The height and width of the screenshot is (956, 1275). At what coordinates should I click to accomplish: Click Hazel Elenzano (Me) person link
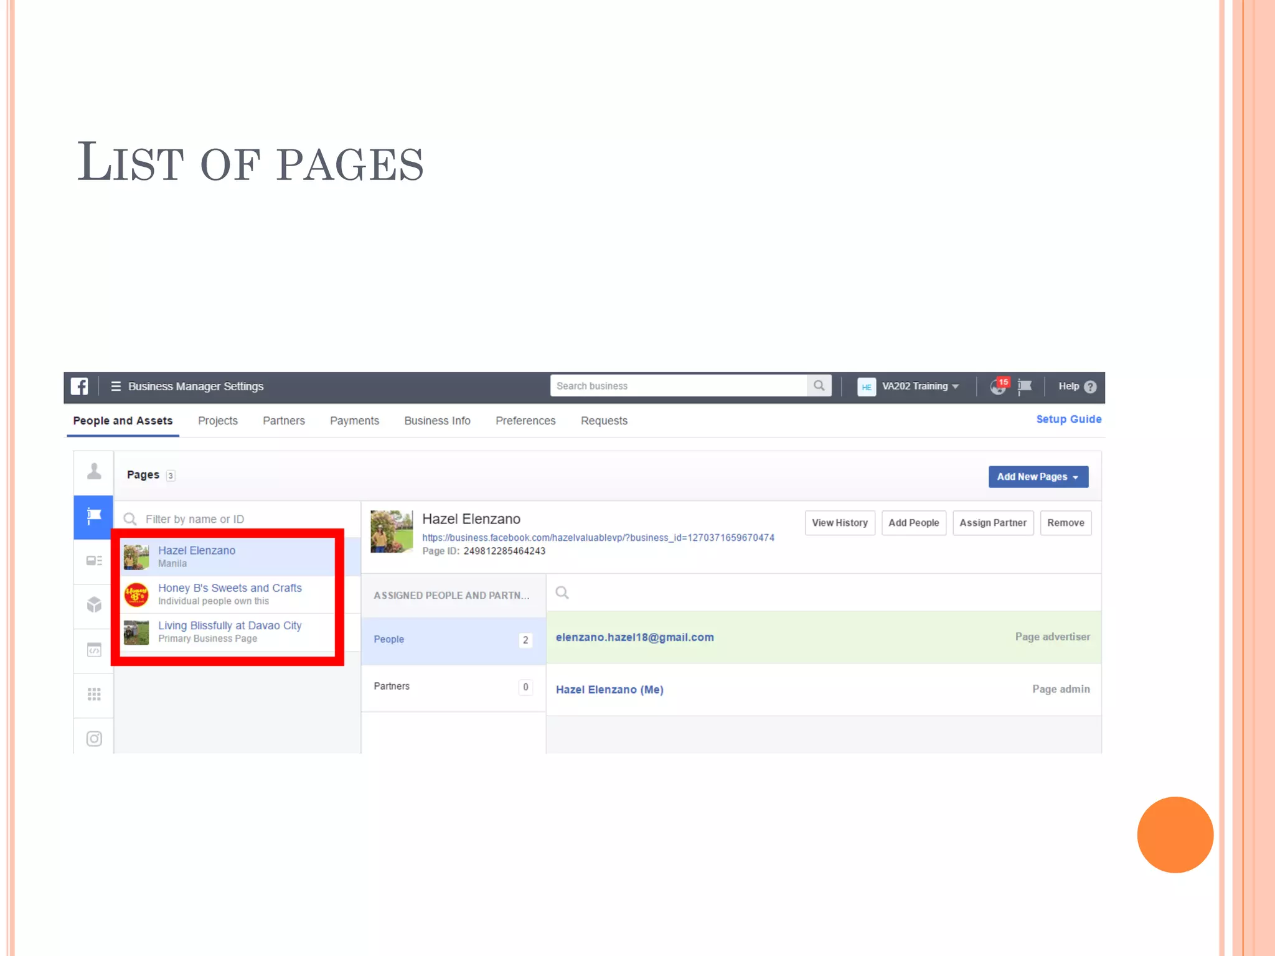pos(609,690)
